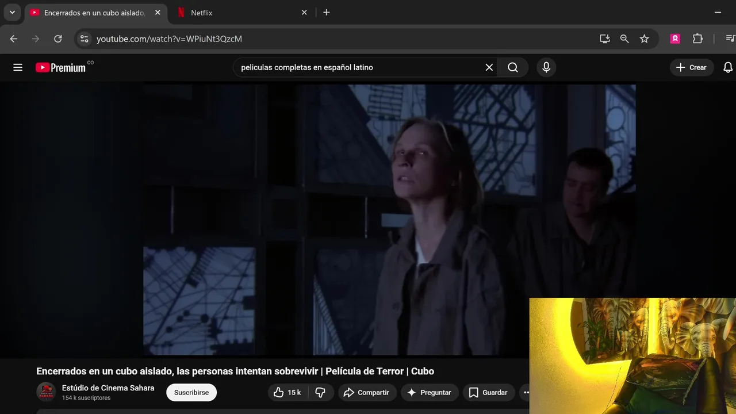The width and height of the screenshot is (736, 414).
Task: Open the Extensions puzzle piece menu
Action: 697,39
